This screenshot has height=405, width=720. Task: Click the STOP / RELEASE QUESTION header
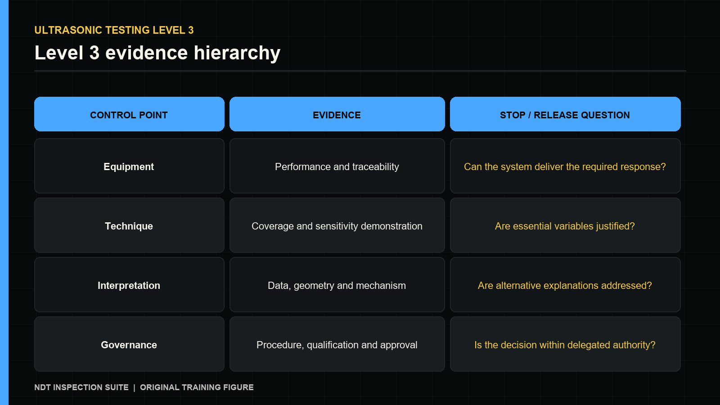[565, 114]
